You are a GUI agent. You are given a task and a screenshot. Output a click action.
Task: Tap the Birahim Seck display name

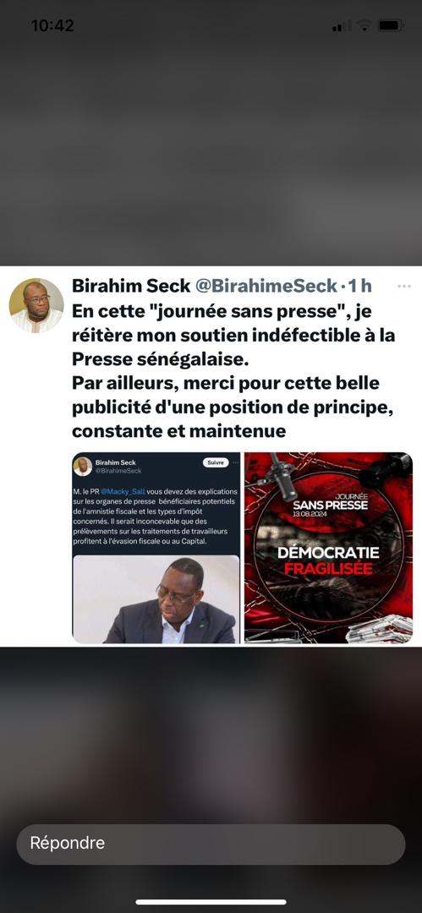click(131, 286)
